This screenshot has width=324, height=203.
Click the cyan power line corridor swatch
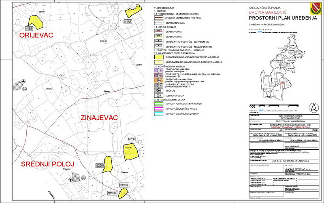[x=158, y=114]
